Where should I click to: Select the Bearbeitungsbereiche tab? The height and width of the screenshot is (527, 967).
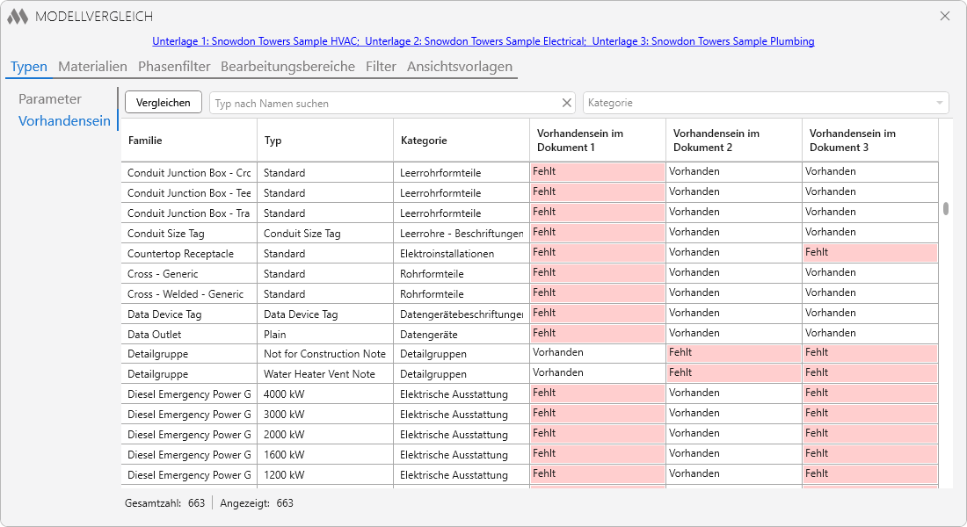[288, 67]
